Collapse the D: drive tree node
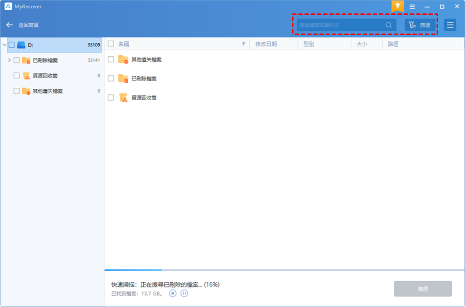465x307 pixels. click(x=4, y=45)
